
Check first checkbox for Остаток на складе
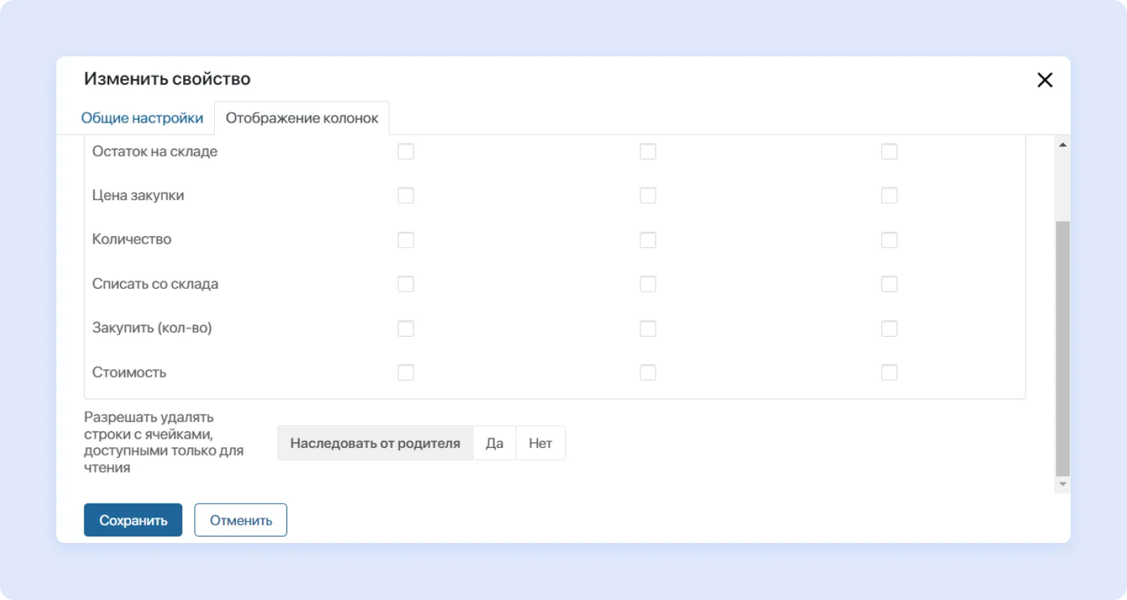(x=406, y=151)
